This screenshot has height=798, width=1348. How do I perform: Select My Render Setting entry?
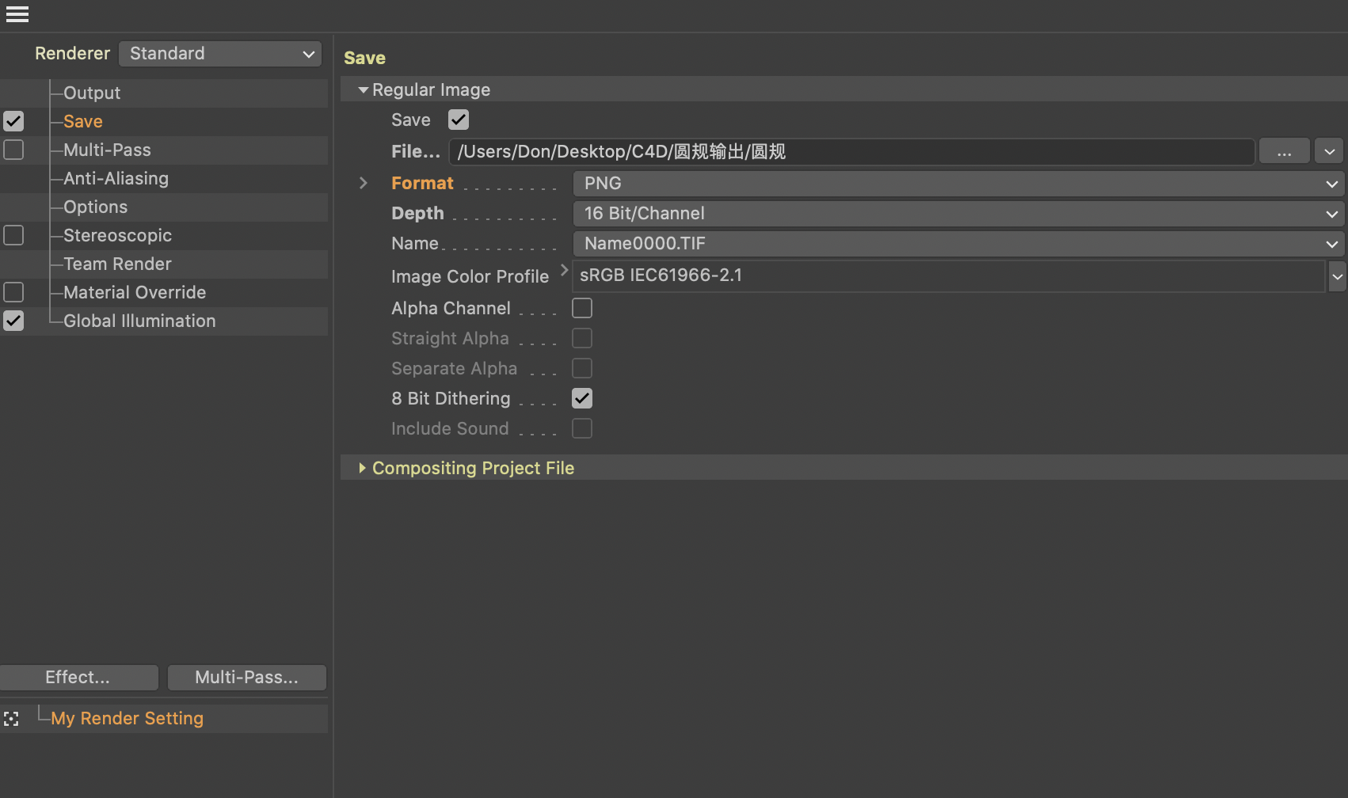127,718
